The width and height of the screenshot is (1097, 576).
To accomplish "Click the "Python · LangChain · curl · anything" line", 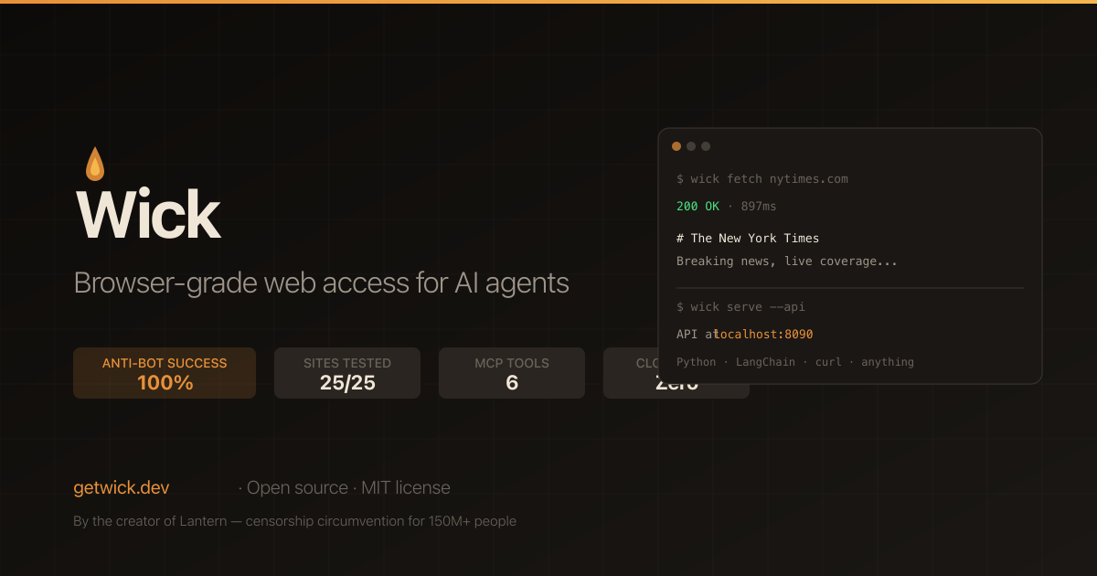I will 795,362.
